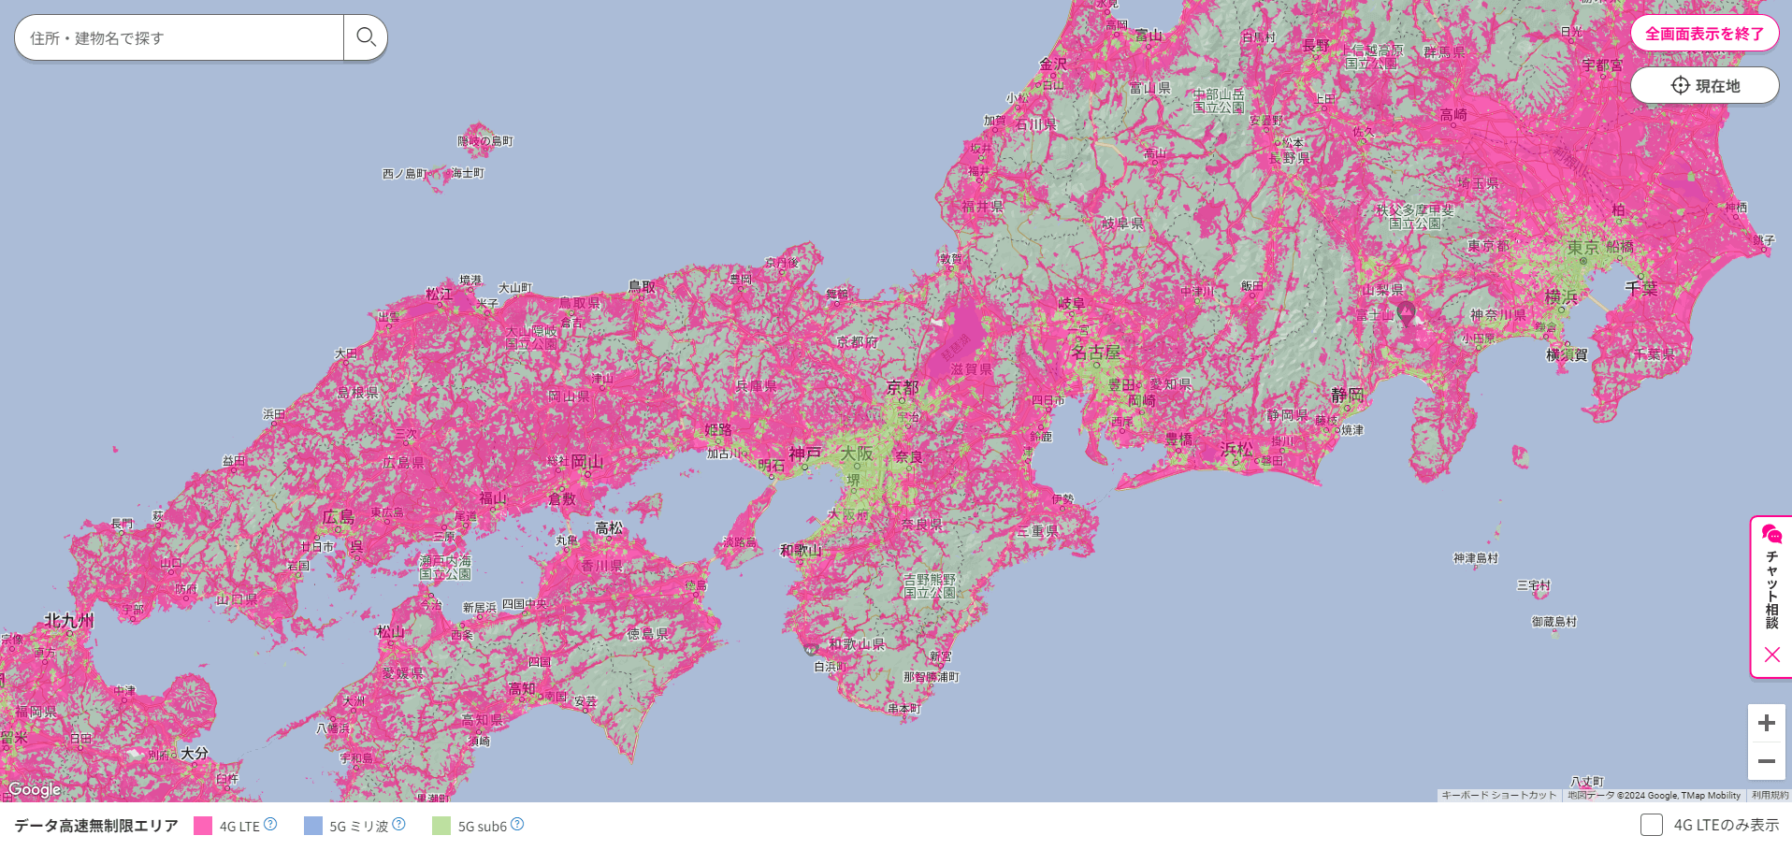Click the 串本町 label
This screenshot has width=1792, height=850.
tap(904, 709)
